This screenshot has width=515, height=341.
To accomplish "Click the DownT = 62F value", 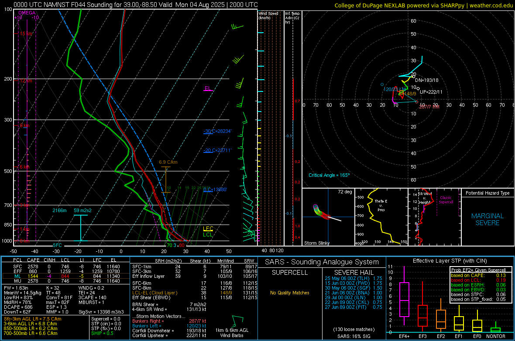I will [x=17, y=312].
